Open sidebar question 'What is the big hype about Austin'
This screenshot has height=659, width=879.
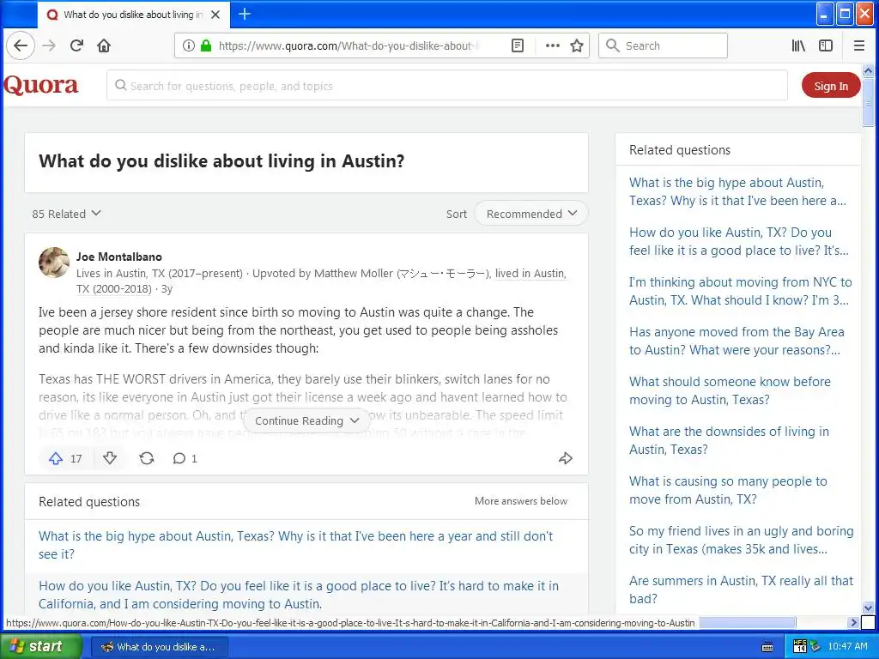tap(737, 191)
